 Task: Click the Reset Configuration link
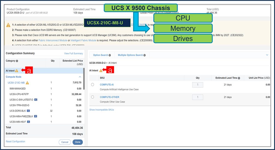click(x=16, y=142)
